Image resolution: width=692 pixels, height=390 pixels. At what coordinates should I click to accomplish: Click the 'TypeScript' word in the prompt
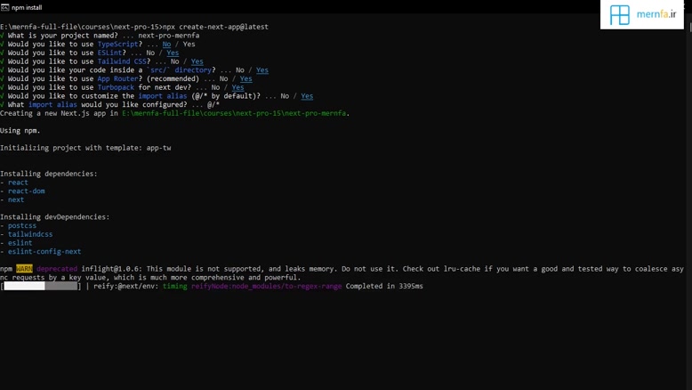117,45
